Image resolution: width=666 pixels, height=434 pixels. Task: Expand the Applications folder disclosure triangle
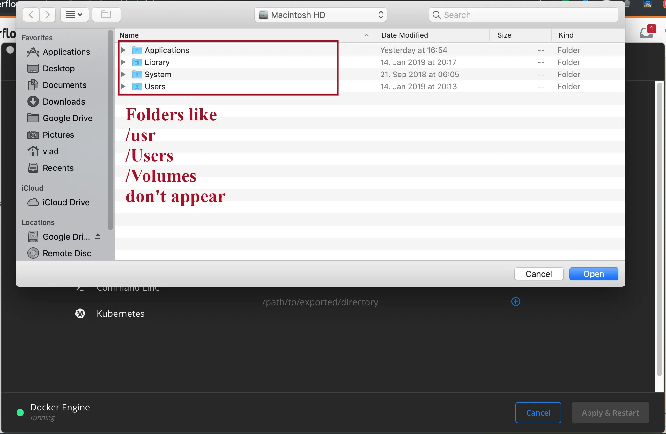pos(123,50)
